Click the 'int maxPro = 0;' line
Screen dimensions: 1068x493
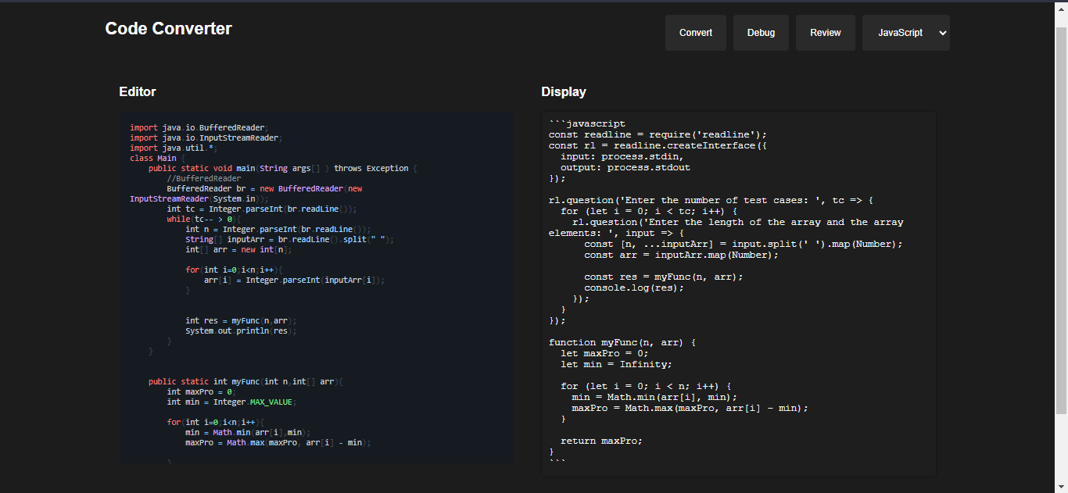pos(201,391)
